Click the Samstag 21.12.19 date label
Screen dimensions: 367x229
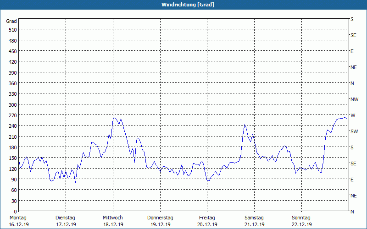point(254,221)
